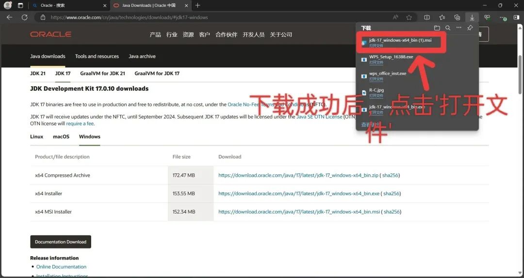Screen dimensions: 524x278
Task: Open more options in downloads panel
Action: point(459,28)
